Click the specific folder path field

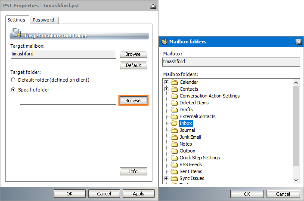[x=68, y=100]
